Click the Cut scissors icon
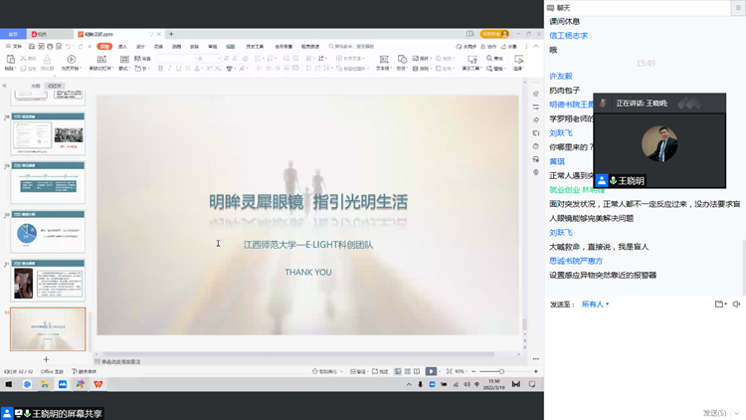Image resolution: width=746 pixels, height=420 pixels. coord(23,58)
